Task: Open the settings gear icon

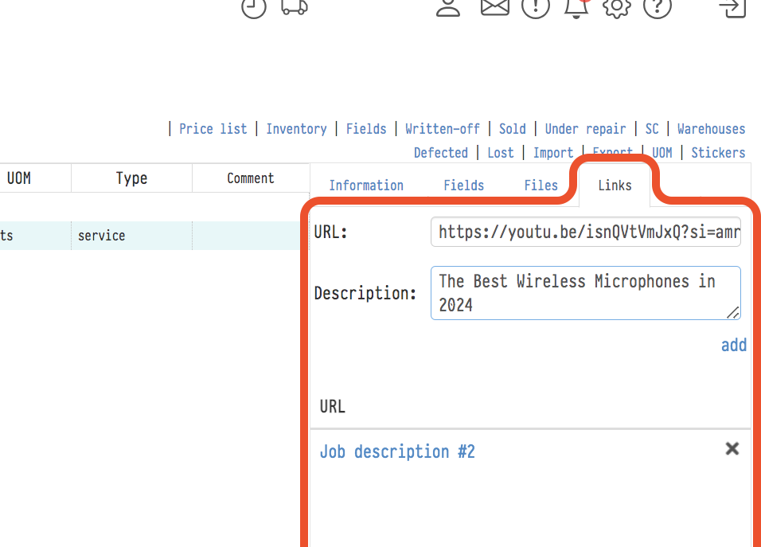Action: pos(616,7)
